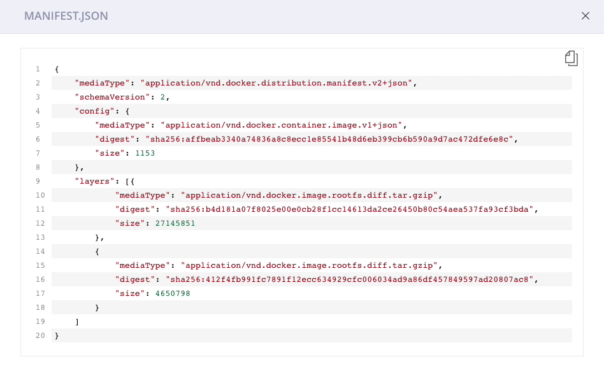Screen dimensions: 604x366
Task: Click the manifest.v2+json mediaType value
Action: [278, 83]
